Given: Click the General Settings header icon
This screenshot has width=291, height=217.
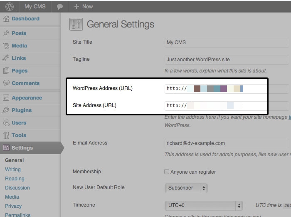Looking at the screenshot, I should coord(76,24).
